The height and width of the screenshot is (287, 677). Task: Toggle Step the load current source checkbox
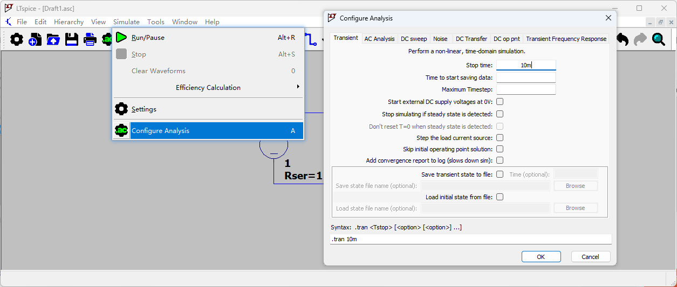coord(500,138)
